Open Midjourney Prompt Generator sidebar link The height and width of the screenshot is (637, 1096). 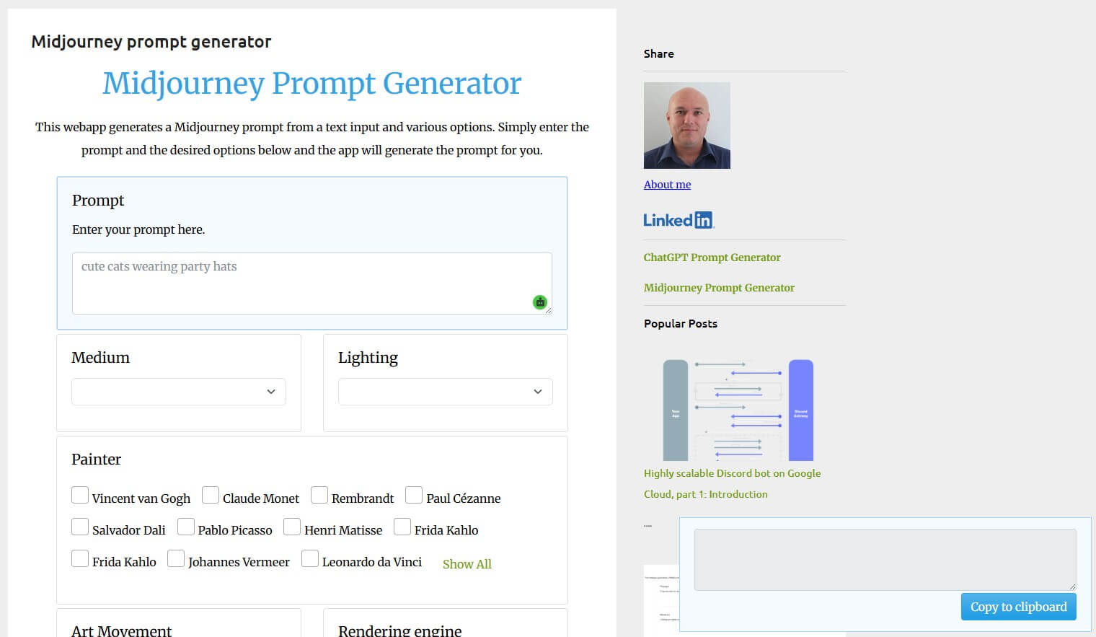coord(719,288)
